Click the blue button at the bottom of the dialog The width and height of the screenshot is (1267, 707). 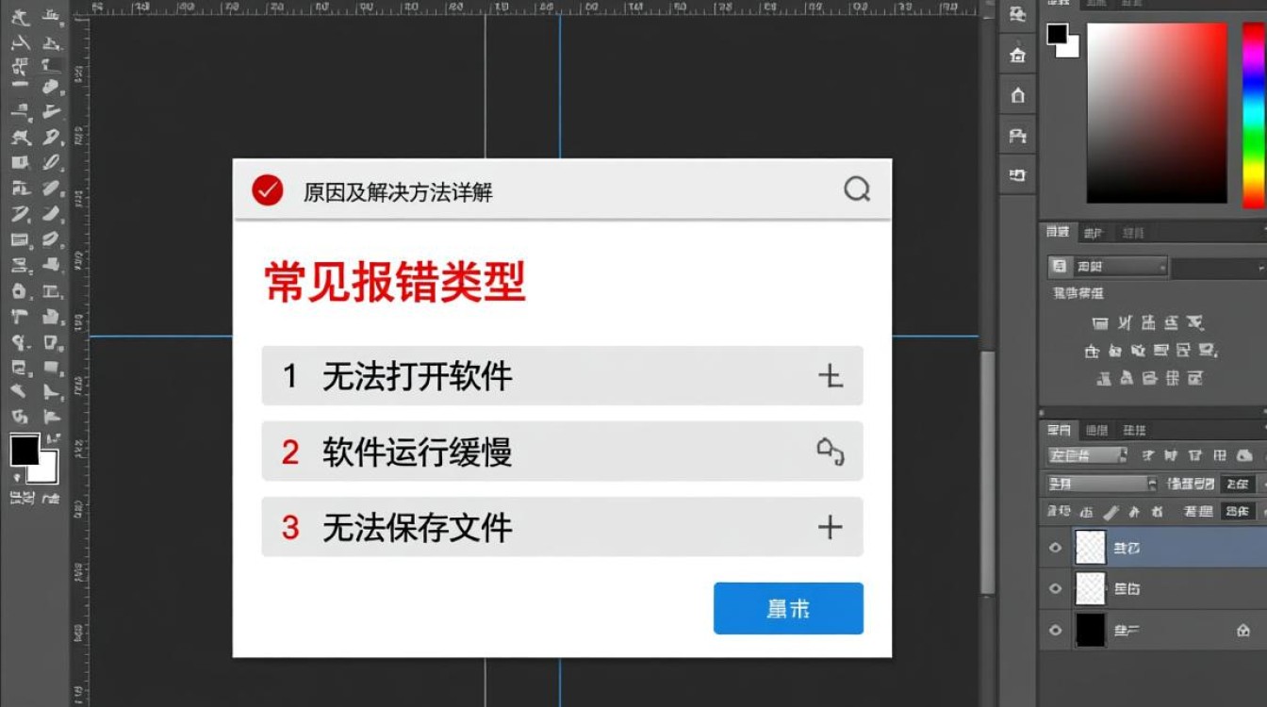pos(788,608)
